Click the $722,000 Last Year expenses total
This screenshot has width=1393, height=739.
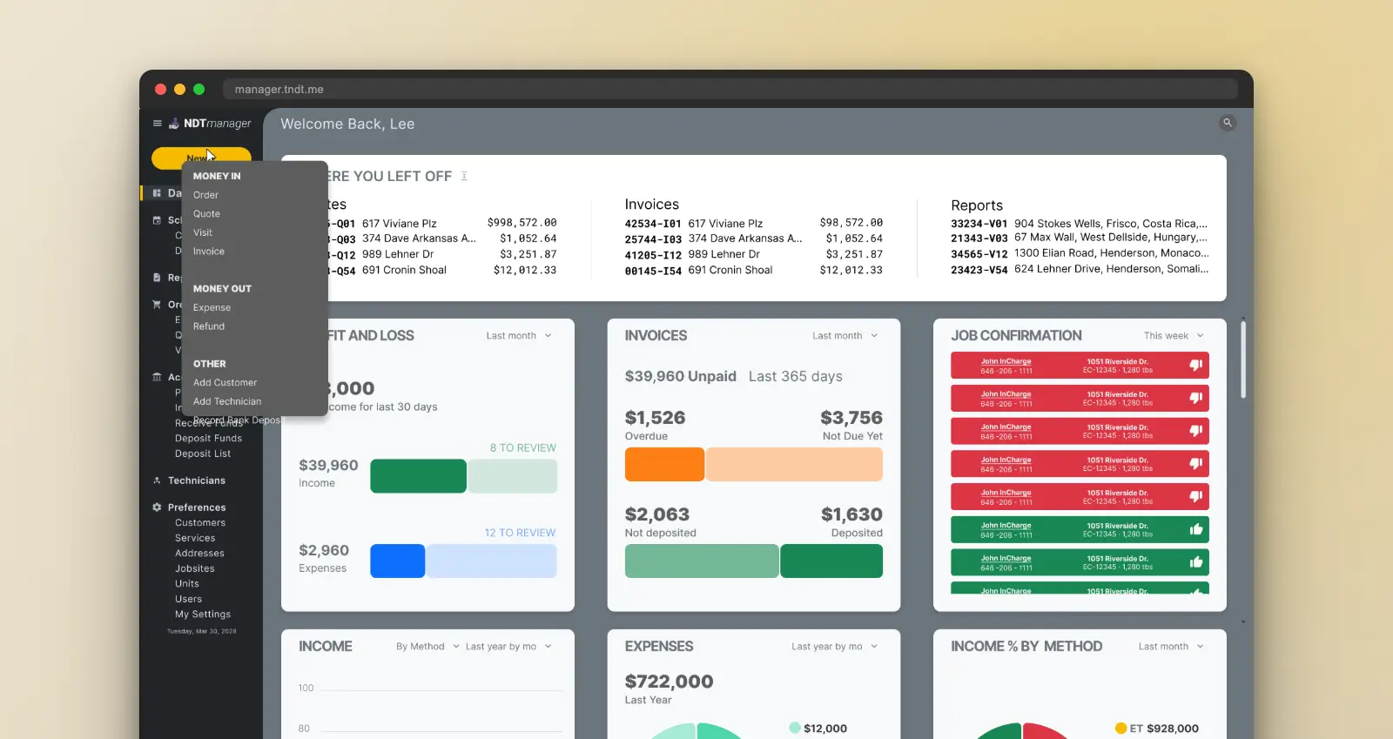(669, 682)
